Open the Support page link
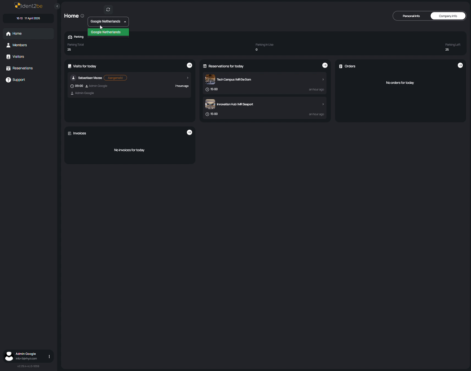 (18, 80)
